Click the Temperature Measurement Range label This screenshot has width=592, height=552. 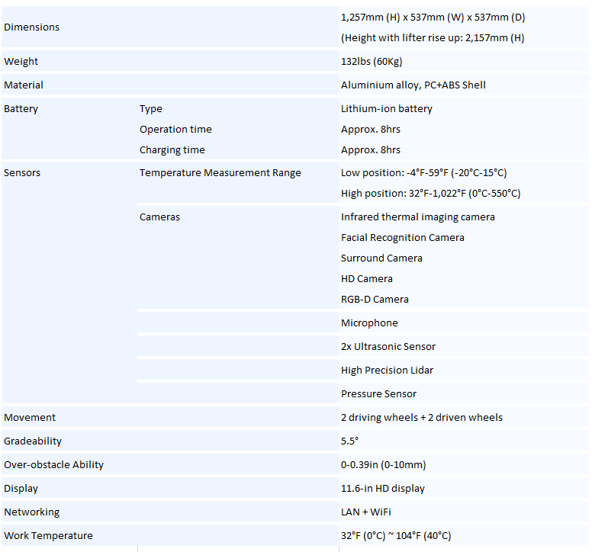tap(220, 173)
